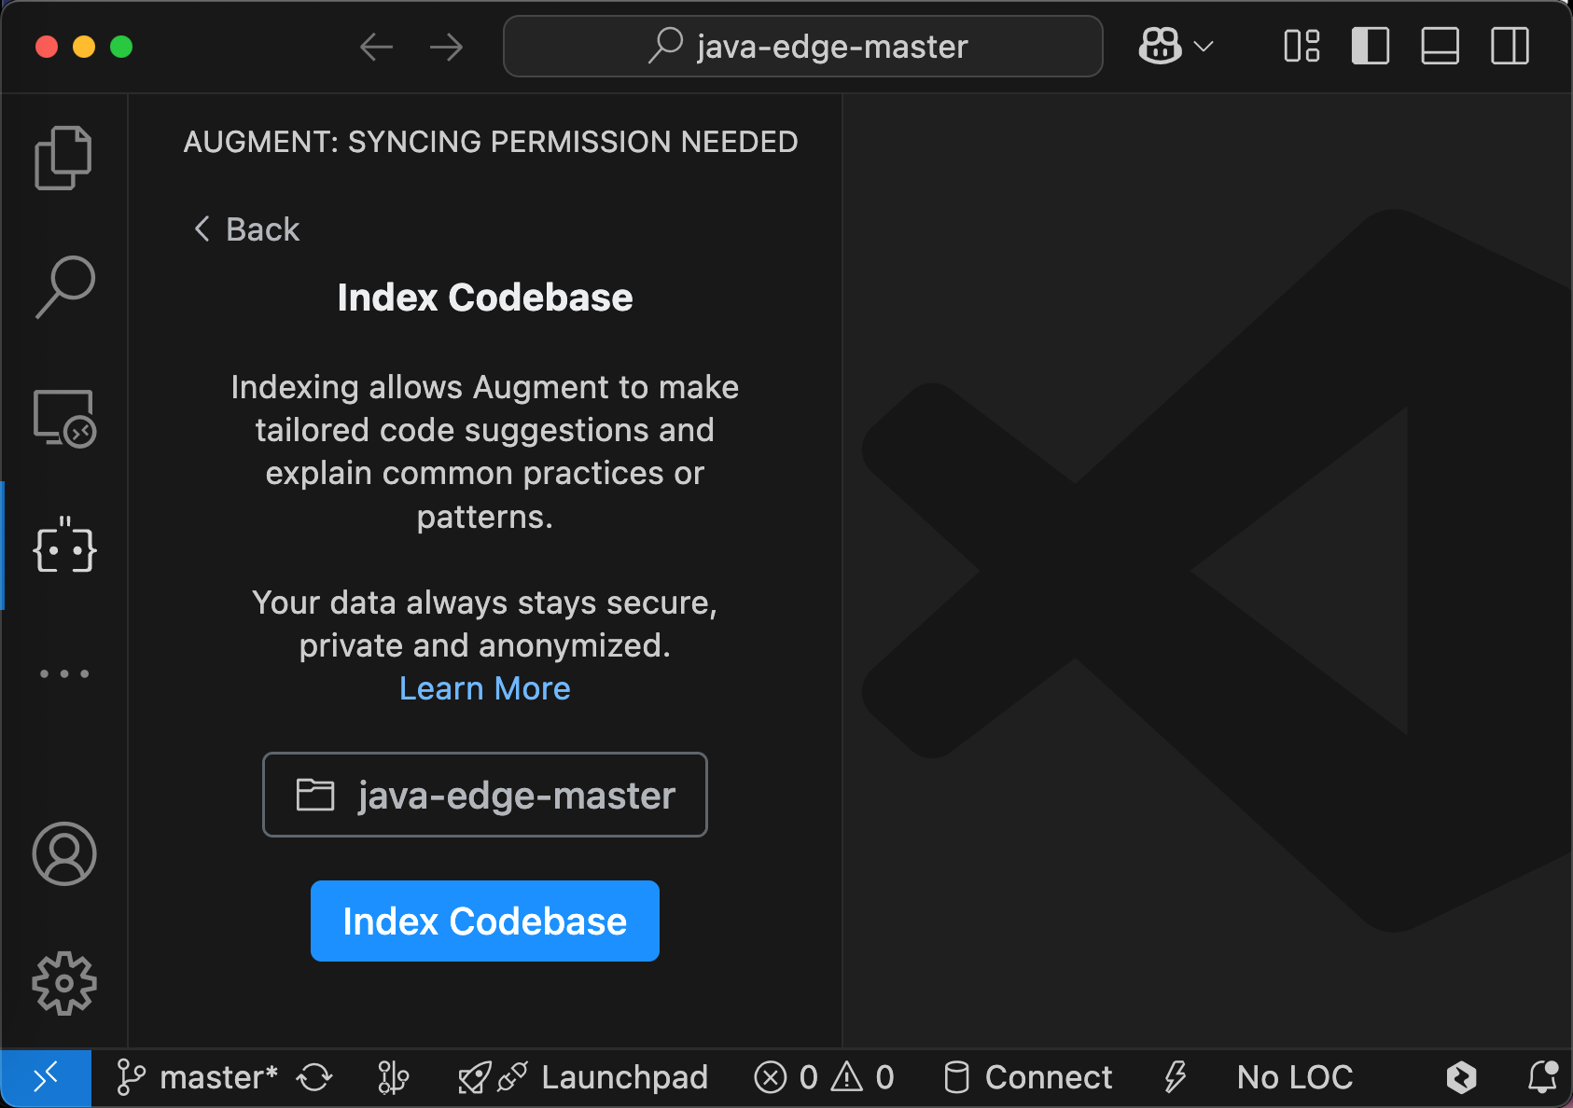Select the java-edge-master folder box

coord(485,795)
